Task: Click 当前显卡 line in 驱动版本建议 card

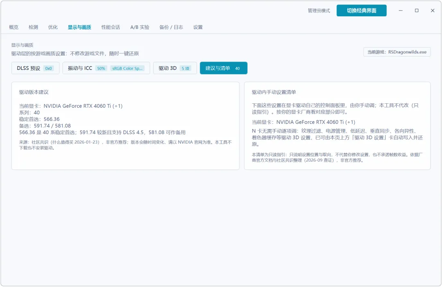Action: click(x=71, y=106)
